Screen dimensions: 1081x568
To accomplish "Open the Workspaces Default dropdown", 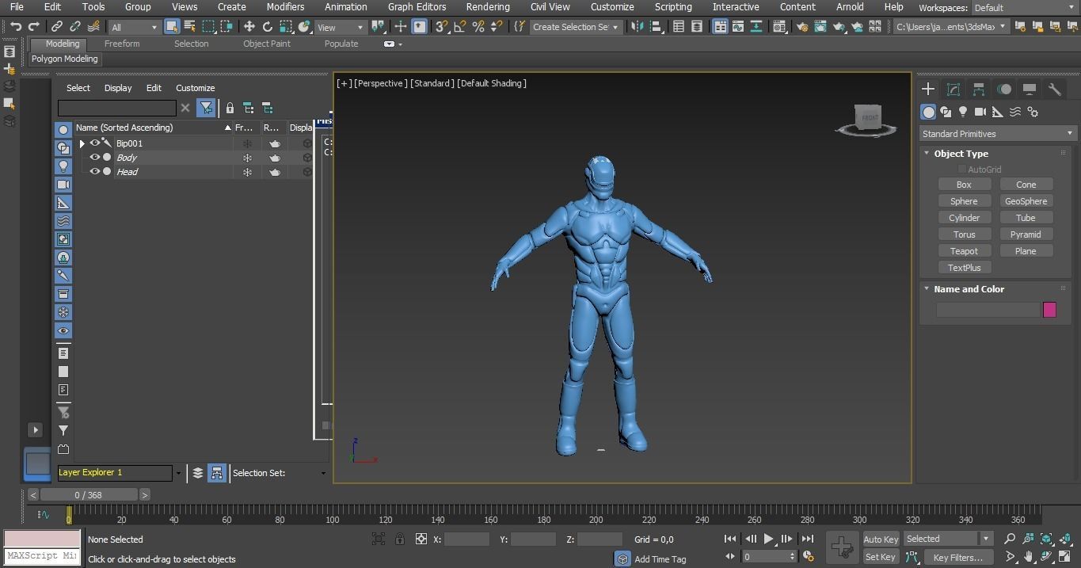I will coord(1025,8).
